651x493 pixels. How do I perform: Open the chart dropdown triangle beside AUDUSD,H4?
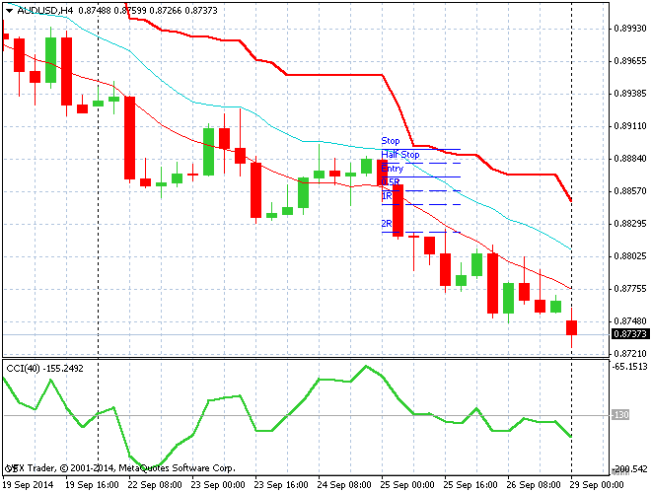(9, 11)
